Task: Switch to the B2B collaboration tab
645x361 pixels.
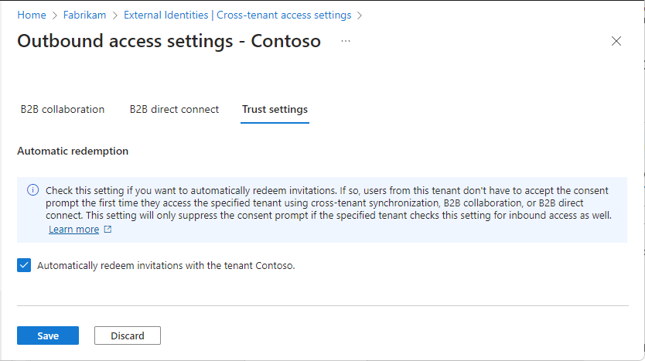Action: coord(63,110)
